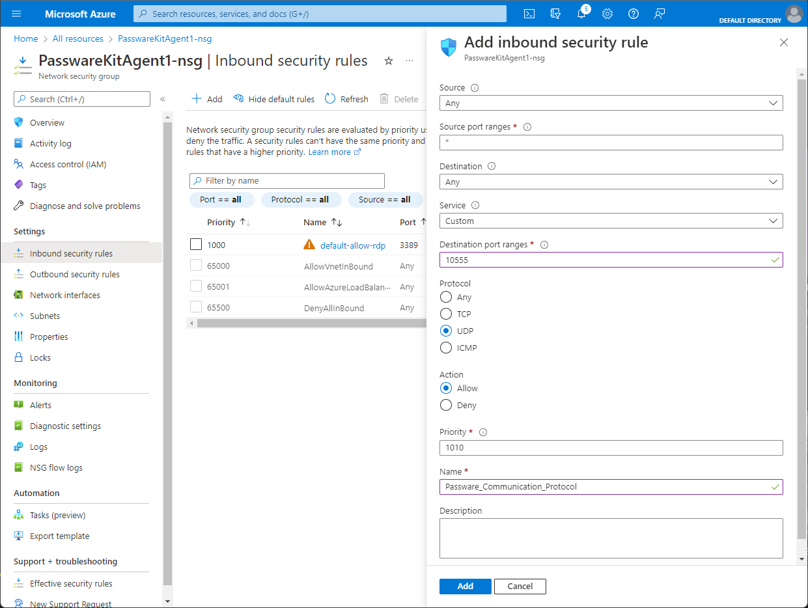The image size is (808, 608).
Task: Click the Destination port ranges field
Action: (611, 260)
